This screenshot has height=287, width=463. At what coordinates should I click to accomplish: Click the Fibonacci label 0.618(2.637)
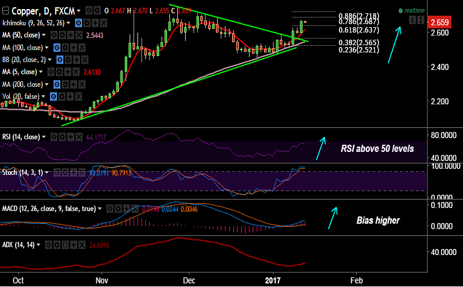coord(359,30)
